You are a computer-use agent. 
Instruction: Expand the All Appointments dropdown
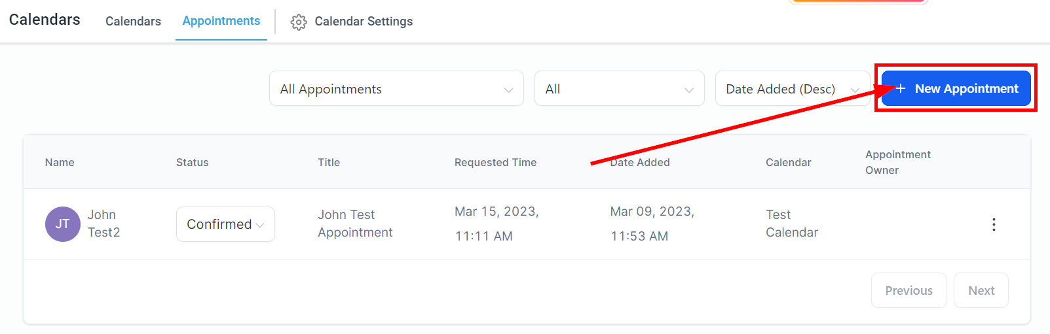pos(396,89)
